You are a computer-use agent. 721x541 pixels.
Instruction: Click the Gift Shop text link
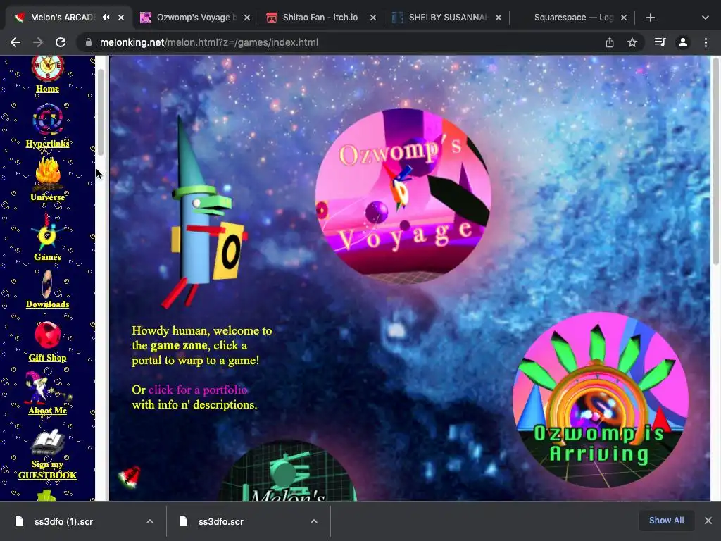(47, 357)
